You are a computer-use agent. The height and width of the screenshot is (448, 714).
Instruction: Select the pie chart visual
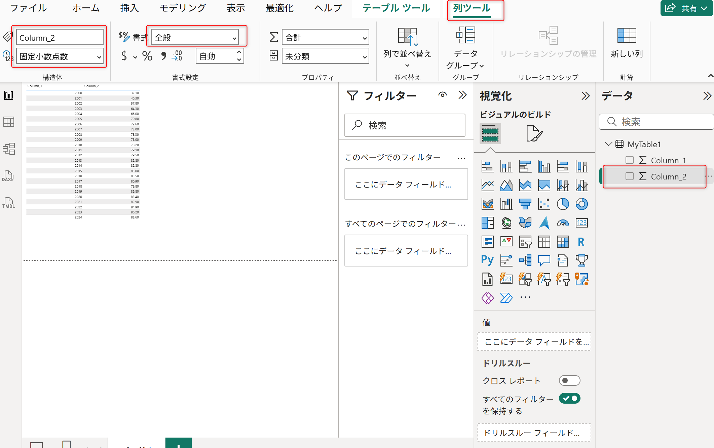pos(563,204)
